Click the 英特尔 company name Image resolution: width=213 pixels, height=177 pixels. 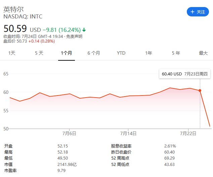click(13, 9)
